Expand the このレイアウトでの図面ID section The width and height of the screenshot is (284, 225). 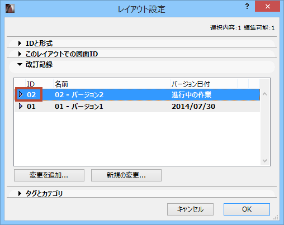(x=20, y=54)
